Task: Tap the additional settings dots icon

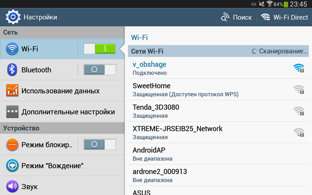Action: coord(12,112)
